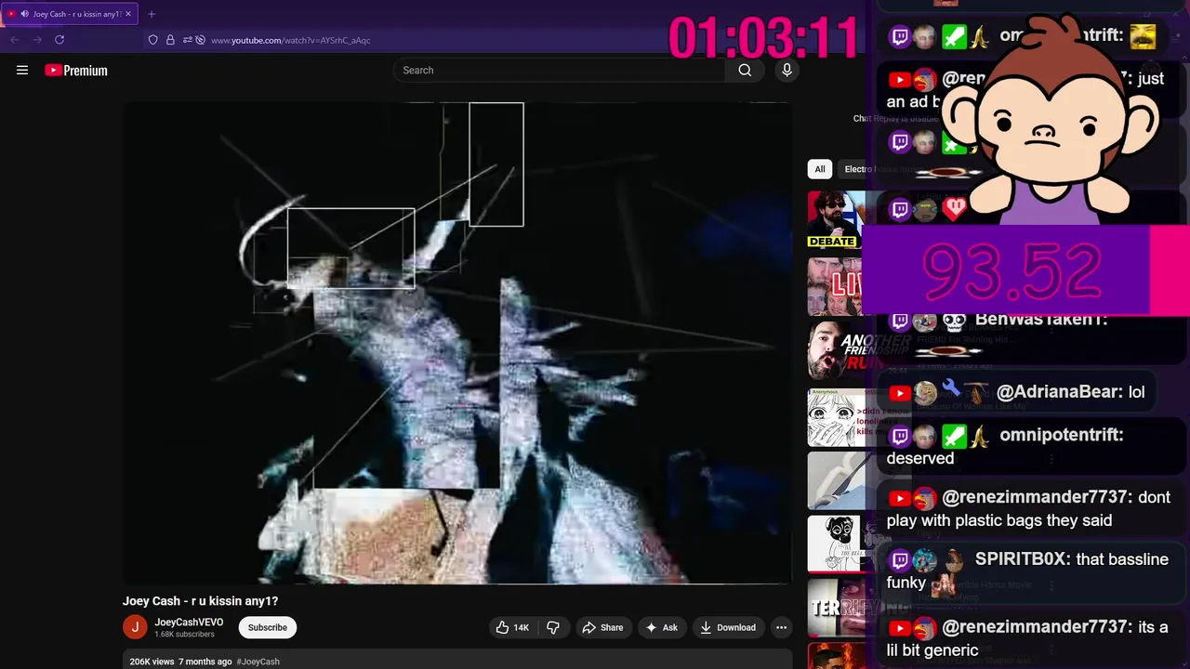Reload the page in the browser

point(59,40)
